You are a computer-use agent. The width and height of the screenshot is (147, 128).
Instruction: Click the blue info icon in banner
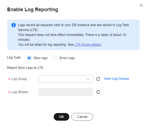click(14, 25)
